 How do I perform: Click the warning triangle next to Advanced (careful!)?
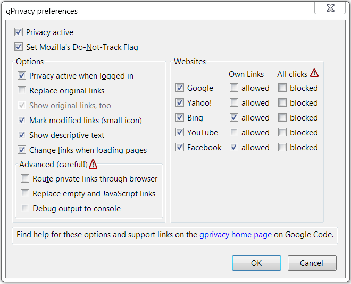(93, 164)
